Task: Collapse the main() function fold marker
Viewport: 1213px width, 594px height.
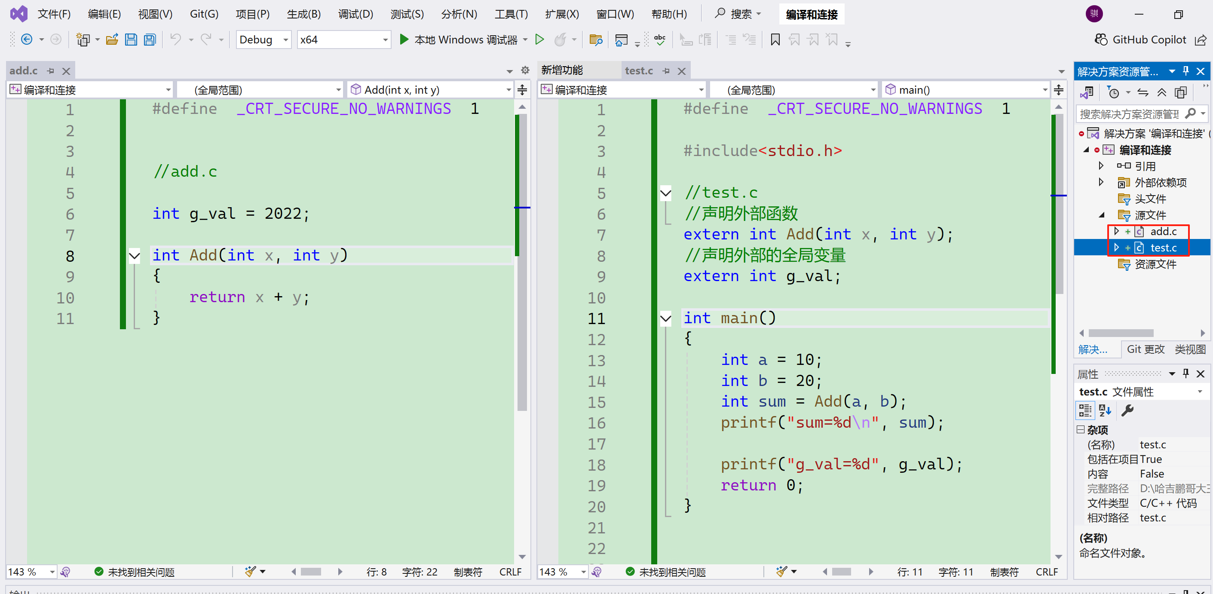Action: 665,318
